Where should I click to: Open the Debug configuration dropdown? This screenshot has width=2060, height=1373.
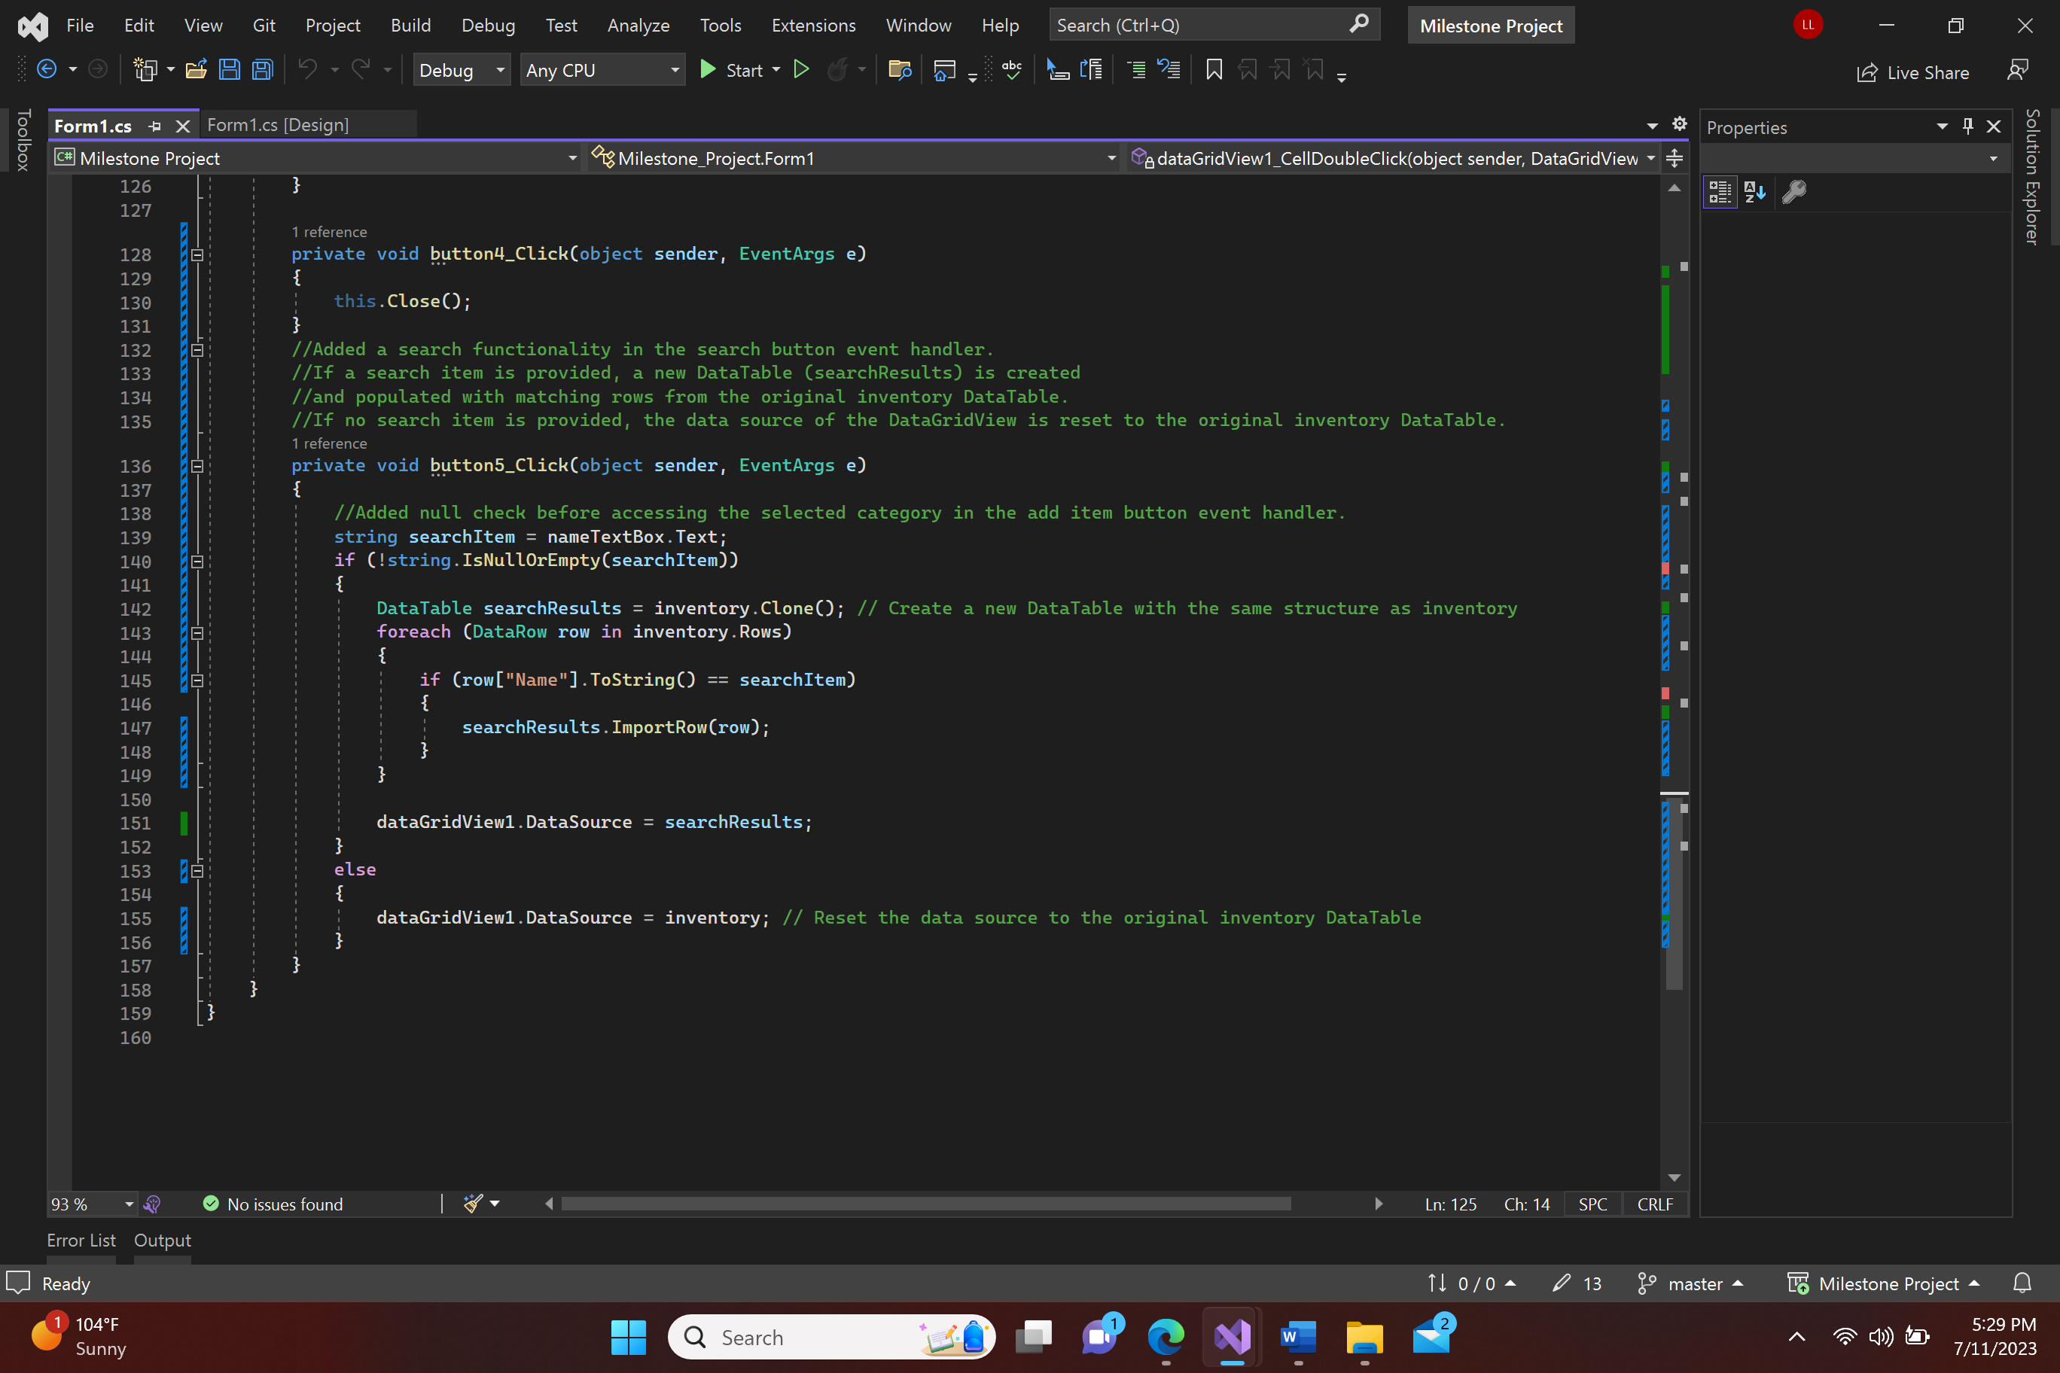click(x=462, y=70)
